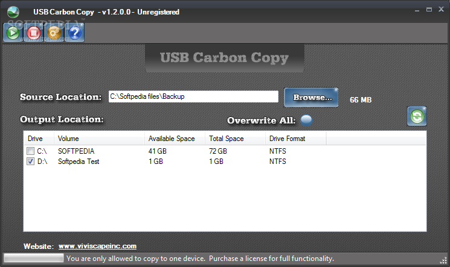This screenshot has height=267, width=450.
Task: Click NTFS format in the D:\ row
Action: coord(277,162)
